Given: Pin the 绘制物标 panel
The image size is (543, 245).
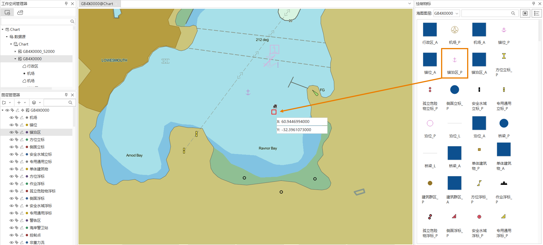Looking at the screenshot, I should (x=533, y=4).
